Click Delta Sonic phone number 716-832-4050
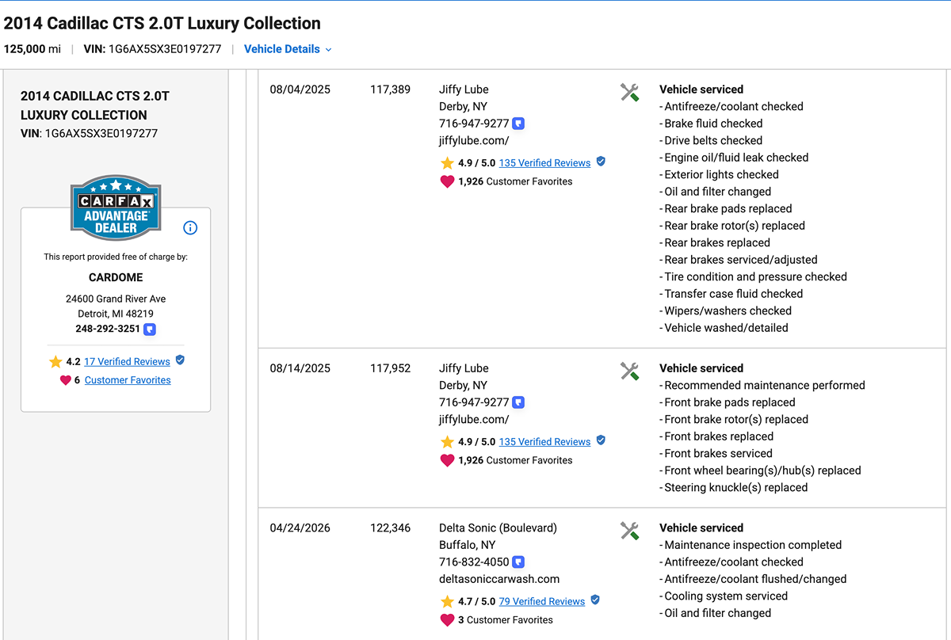951x640 pixels. tap(474, 562)
